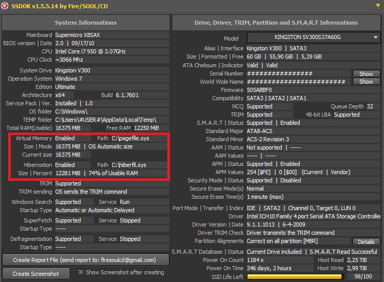Click the 60 GB drive size value
Screen dimensions: 384x282
254,57
